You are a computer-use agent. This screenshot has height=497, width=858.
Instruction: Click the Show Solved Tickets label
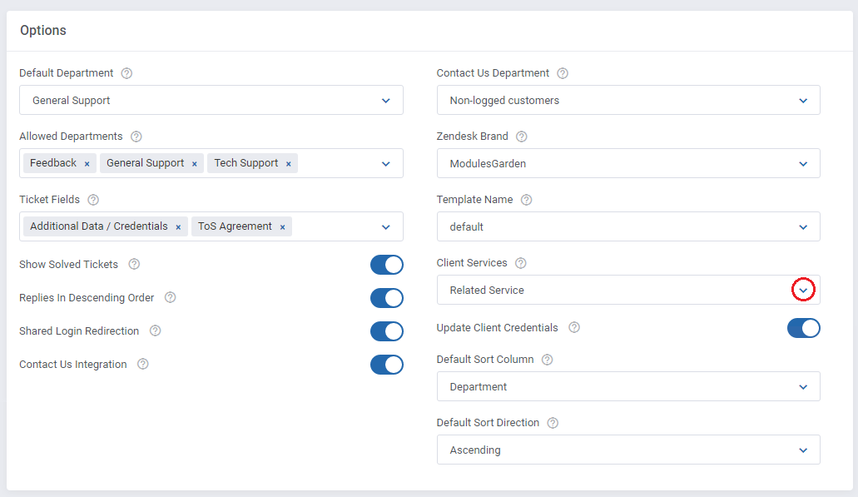(68, 265)
